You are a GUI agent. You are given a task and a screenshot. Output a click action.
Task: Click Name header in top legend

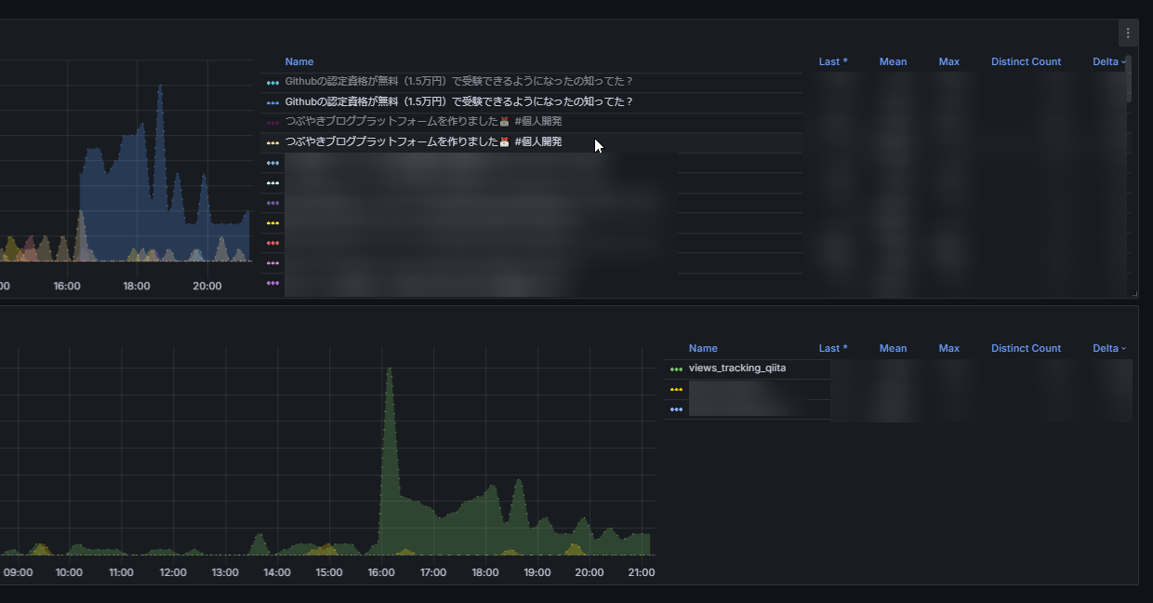(x=299, y=62)
